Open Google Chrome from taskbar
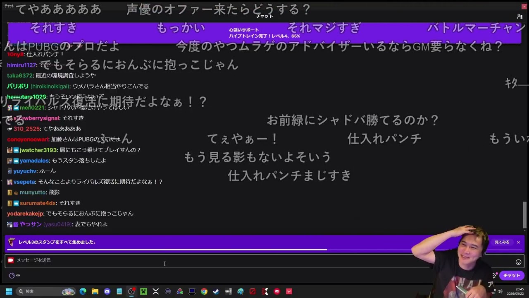 tap(204, 291)
